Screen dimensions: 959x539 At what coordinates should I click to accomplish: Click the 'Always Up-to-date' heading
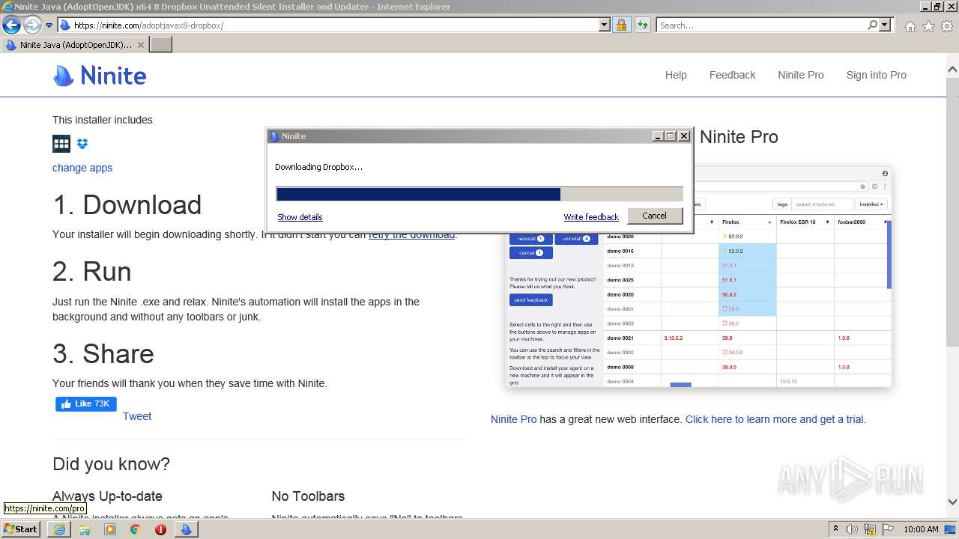click(x=107, y=496)
